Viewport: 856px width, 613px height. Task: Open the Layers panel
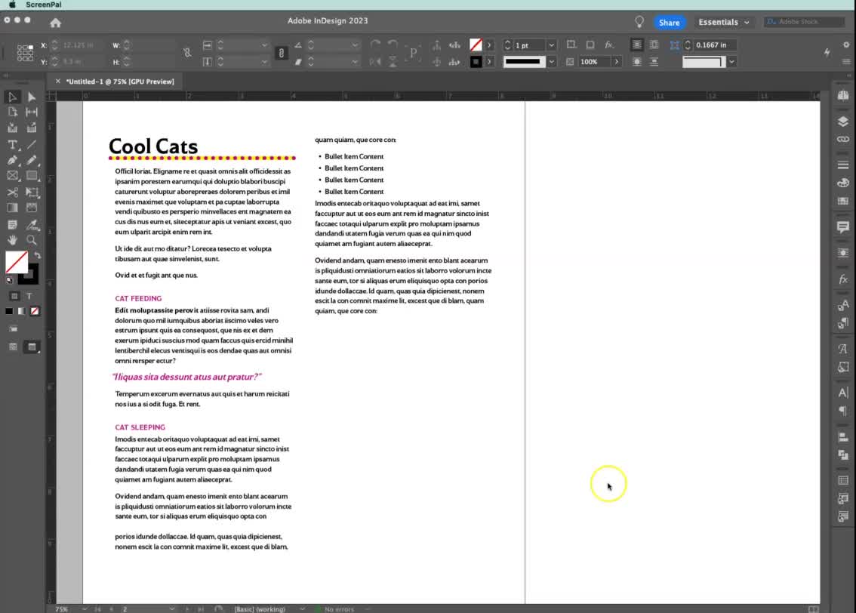coord(843,119)
